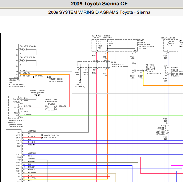Click "HOT AT ALL TIMES" above the ECU-B fuse
The width and height of the screenshot is (183, 182).
[x=168, y=38]
